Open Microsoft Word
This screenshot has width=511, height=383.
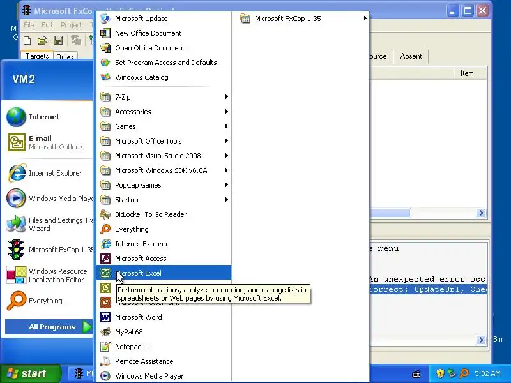(164, 317)
